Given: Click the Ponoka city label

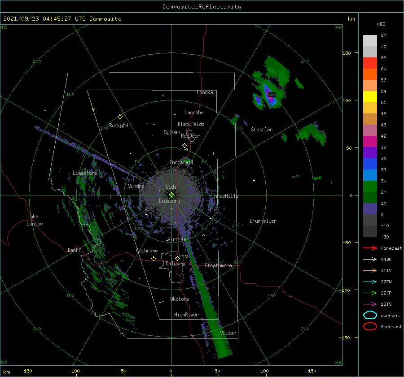Looking at the screenshot, I should click(x=205, y=92).
